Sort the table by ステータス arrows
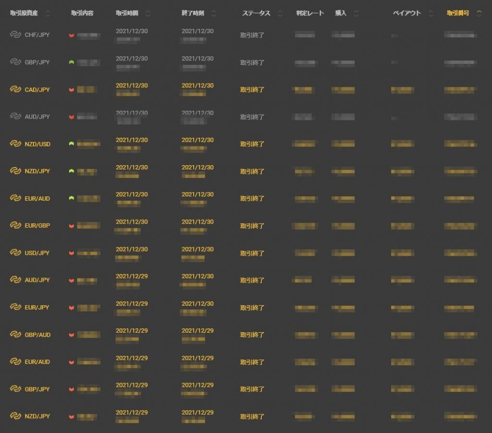The image size is (492, 433). click(280, 13)
